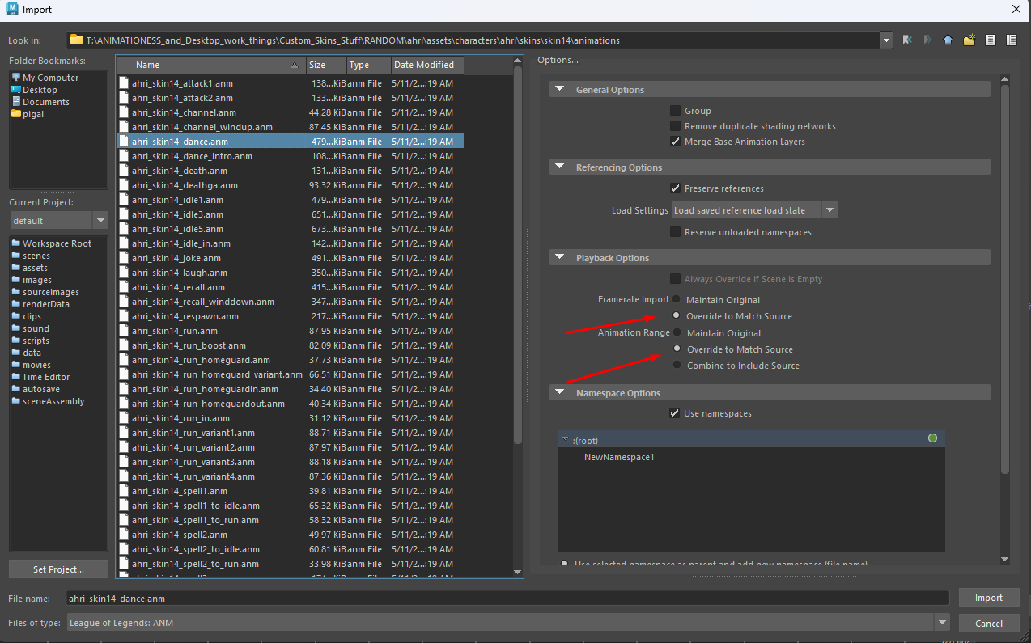Sort files by Date Modified column
Screen dimensions: 1031x643
(x=423, y=65)
